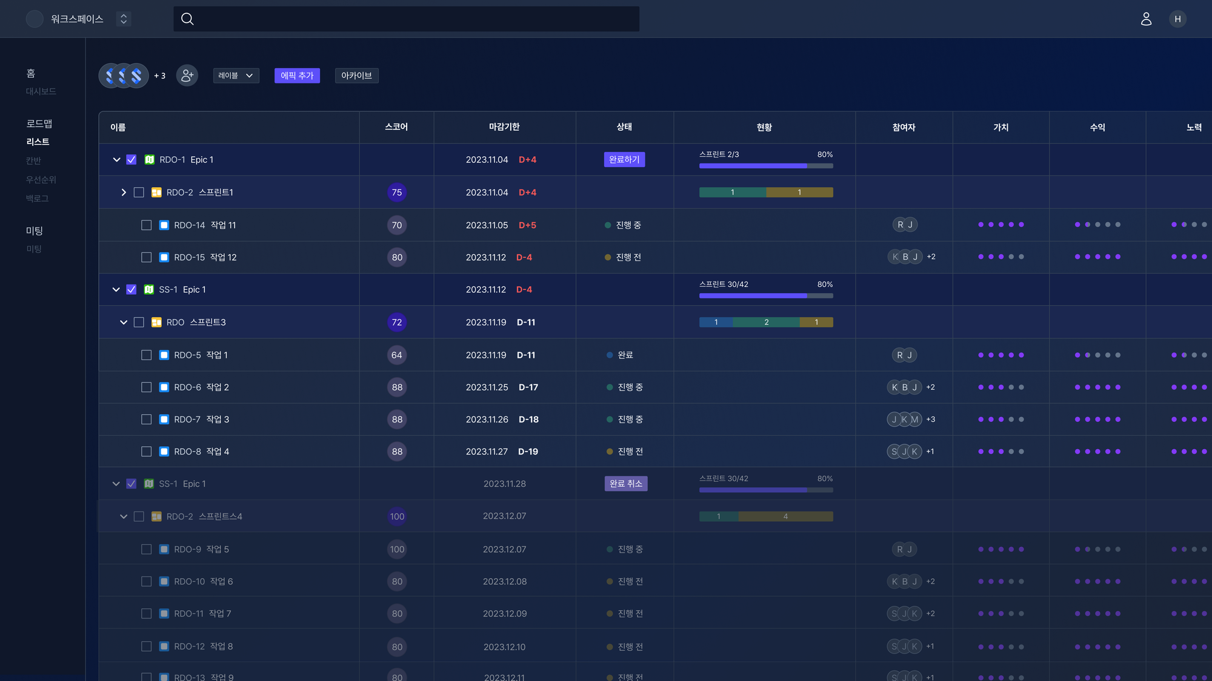
Task: Click the RDO-14 작업 11 task icon
Action: coord(164,225)
